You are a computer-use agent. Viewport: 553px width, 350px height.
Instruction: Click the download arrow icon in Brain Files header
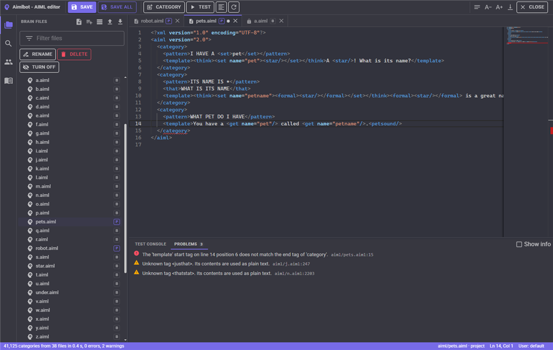(120, 22)
